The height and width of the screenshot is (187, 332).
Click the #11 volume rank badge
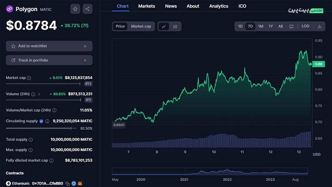[88, 100]
